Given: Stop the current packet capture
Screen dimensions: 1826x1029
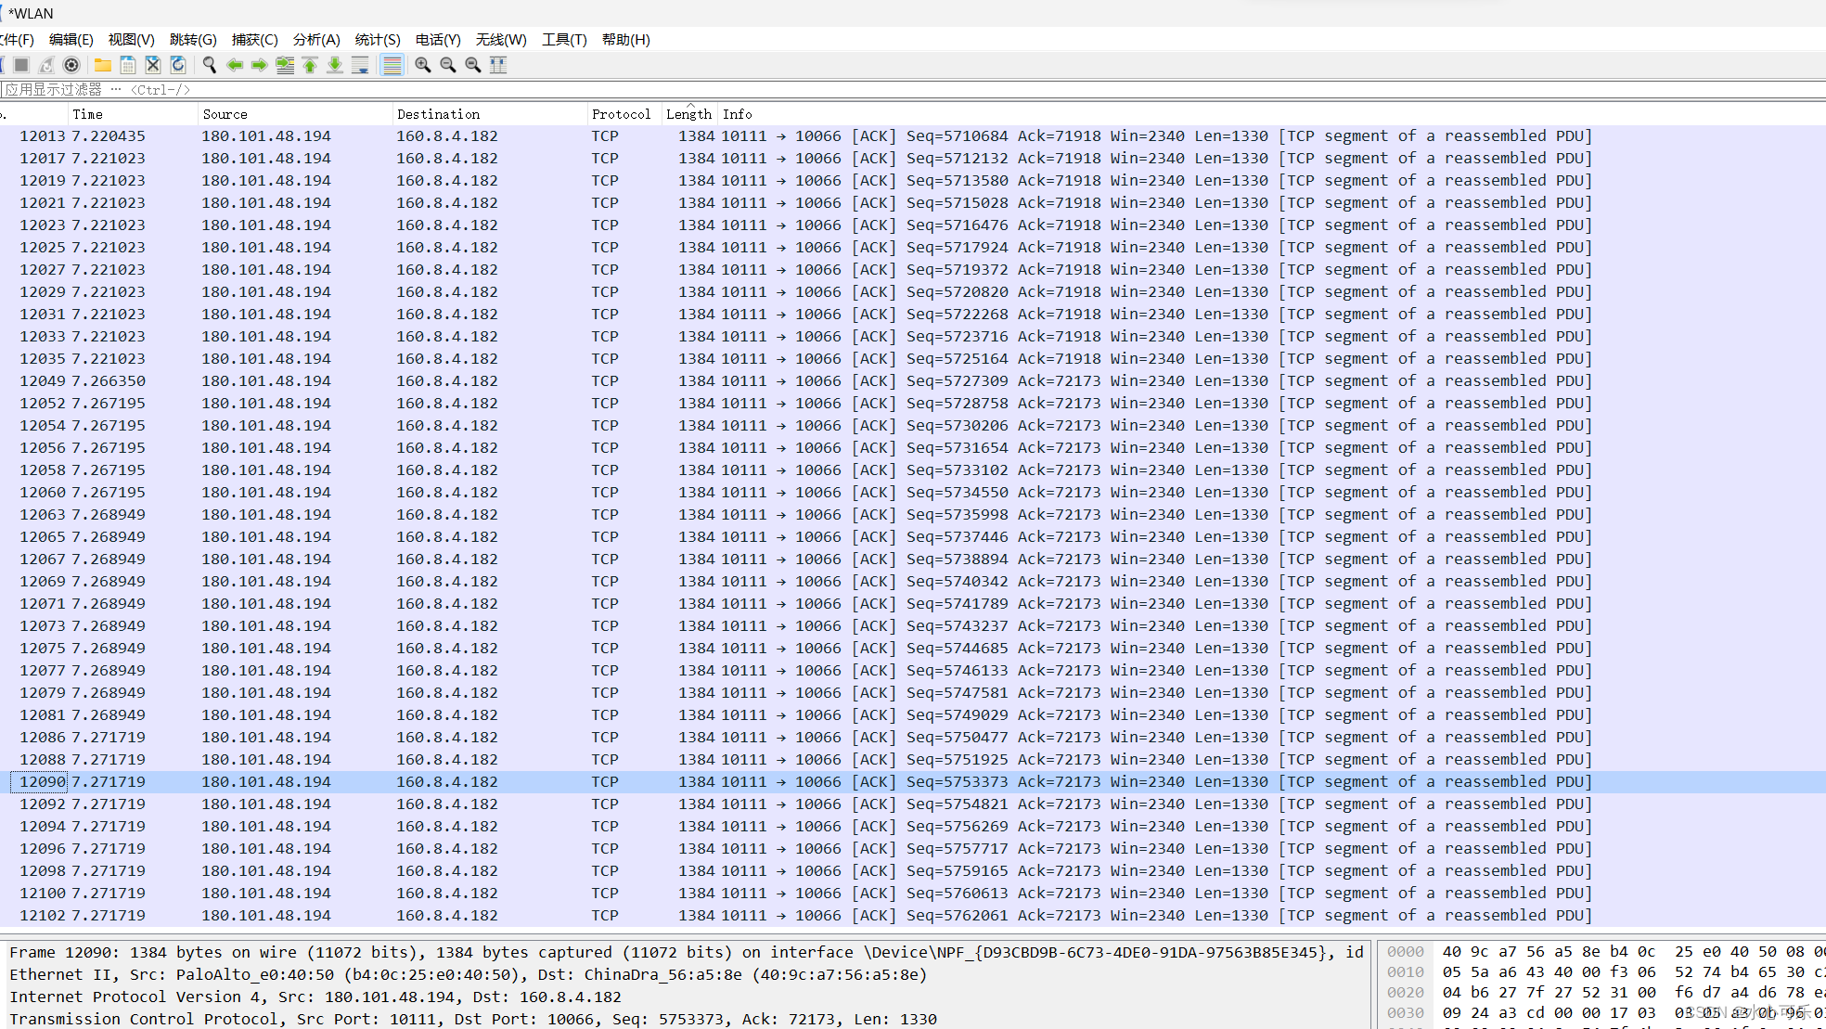Looking at the screenshot, I should [x=20, y=65].
